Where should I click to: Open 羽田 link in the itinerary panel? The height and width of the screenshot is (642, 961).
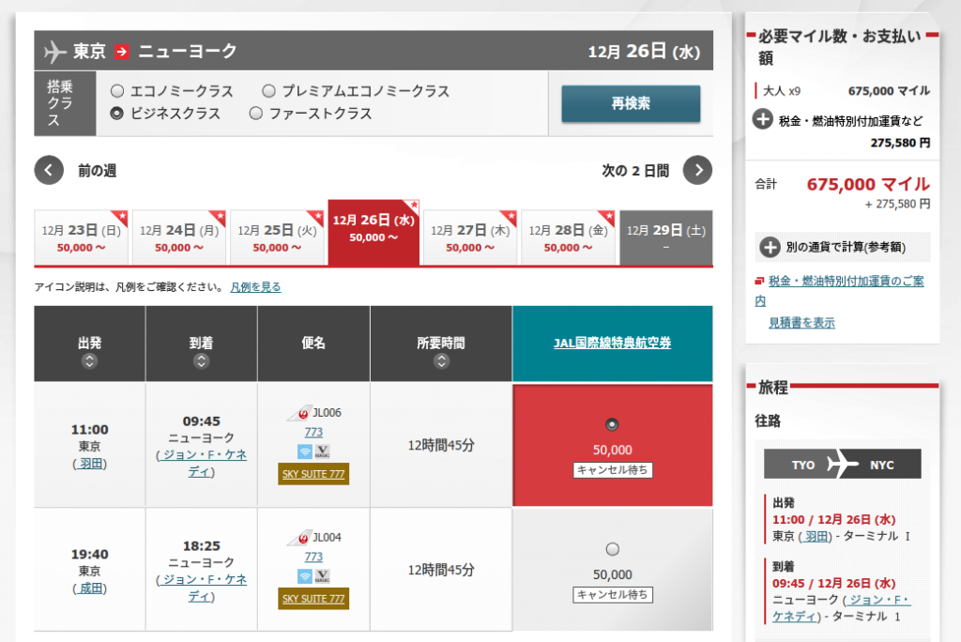(x=816, y=537)
